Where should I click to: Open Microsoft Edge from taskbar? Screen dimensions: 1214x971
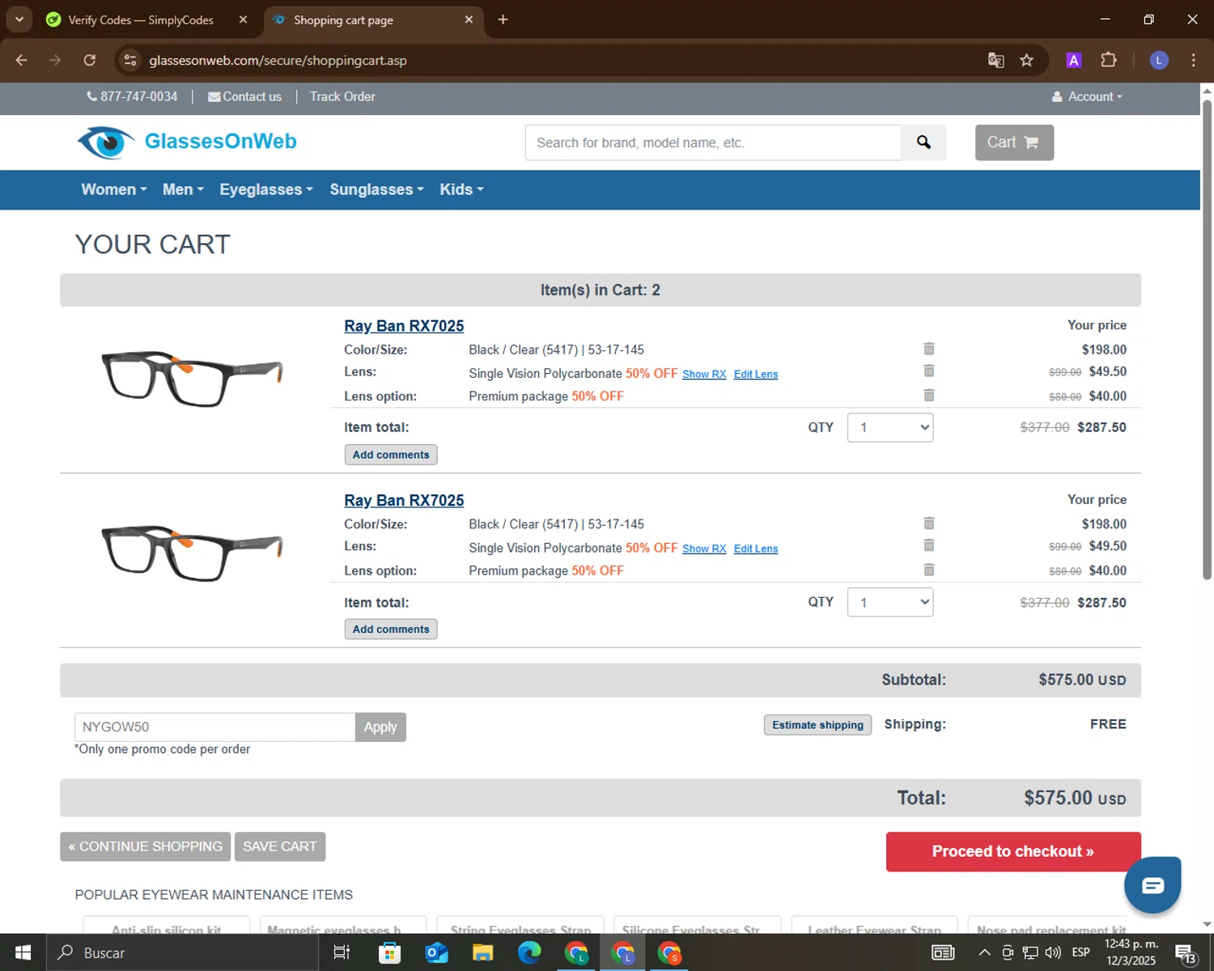(x=529, y=952)
